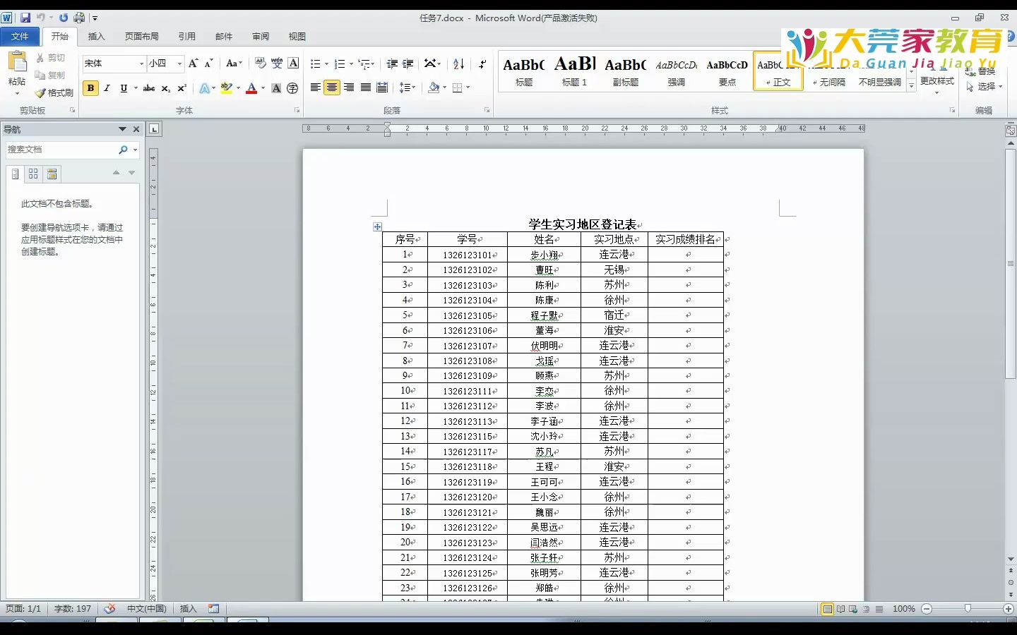This screenshot has width=1017, height=635.
Task: Switch to 视图 (View) tab
Action: point(297,36)
